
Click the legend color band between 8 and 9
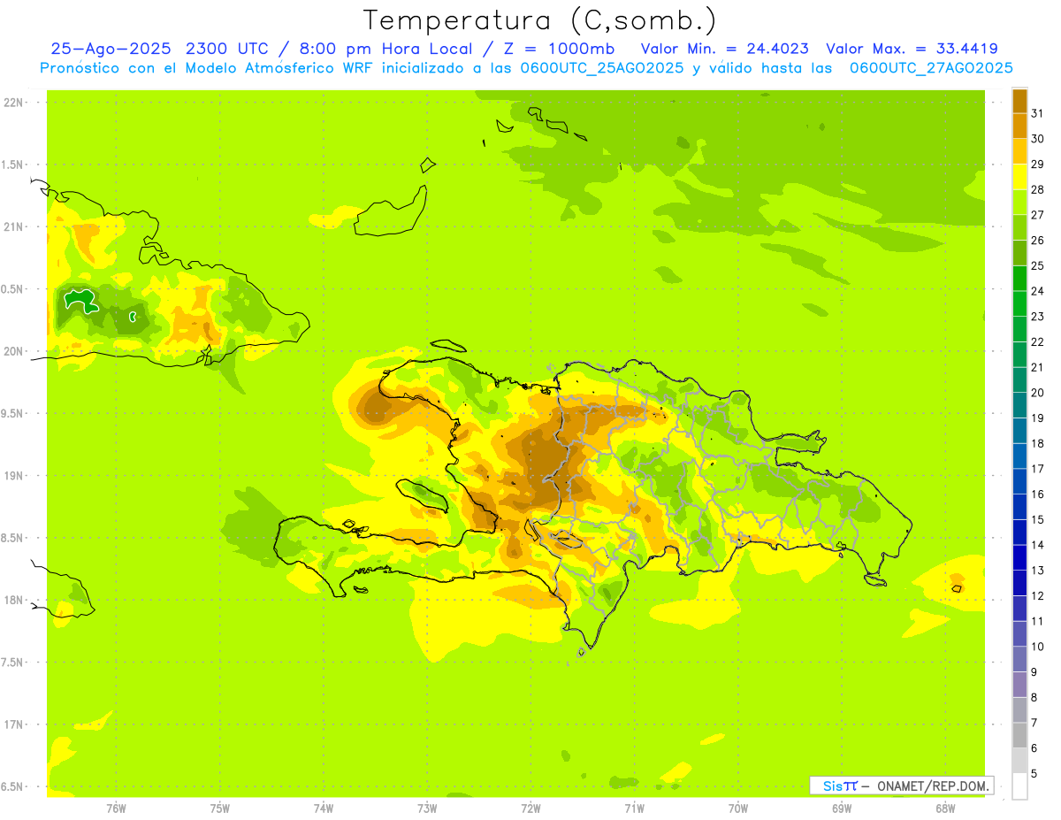1019,685
